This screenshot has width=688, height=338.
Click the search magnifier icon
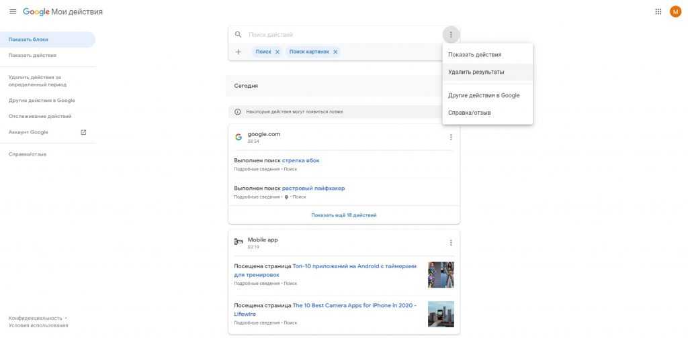point(238,35)
